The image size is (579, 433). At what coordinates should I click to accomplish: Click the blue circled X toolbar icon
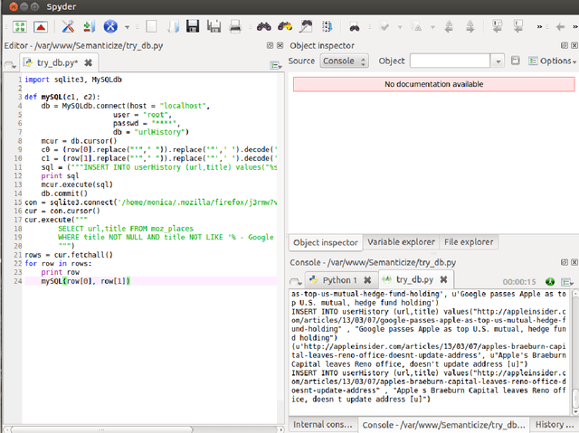point(110,26)
